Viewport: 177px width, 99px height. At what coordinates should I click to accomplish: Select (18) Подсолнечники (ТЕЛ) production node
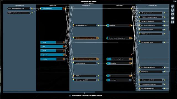coord(152,84)
